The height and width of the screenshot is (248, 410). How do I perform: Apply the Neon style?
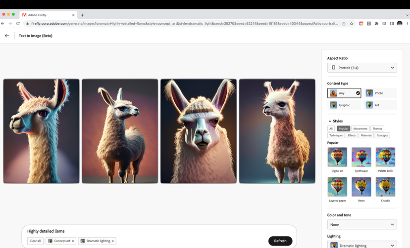click(x=361, y=187)
